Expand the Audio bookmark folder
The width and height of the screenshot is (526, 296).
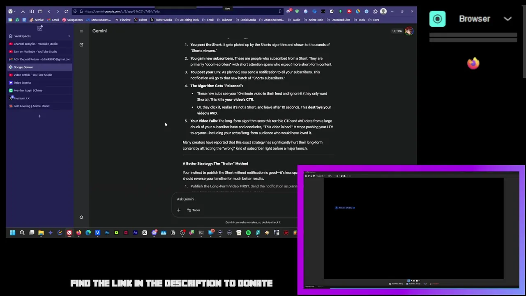(294, 20)
